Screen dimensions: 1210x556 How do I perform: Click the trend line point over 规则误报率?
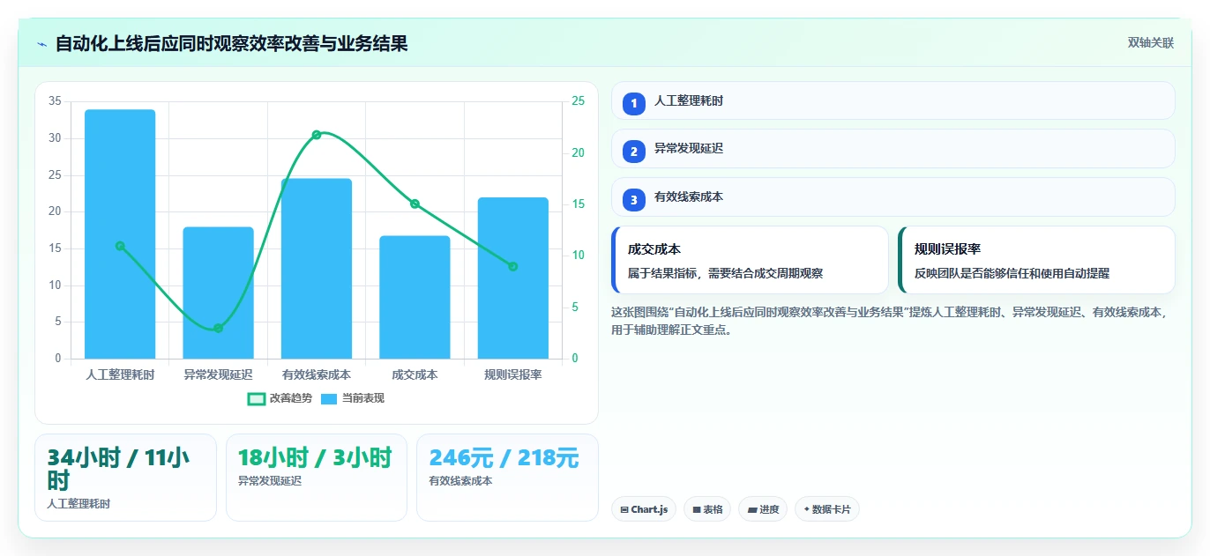[513, 266]
